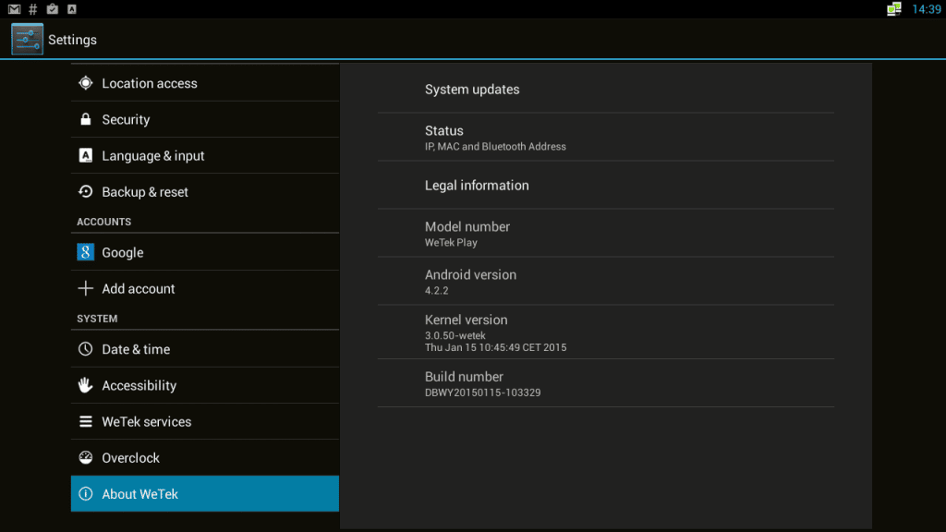
Task: Open System updates
Action: (606, 90)
